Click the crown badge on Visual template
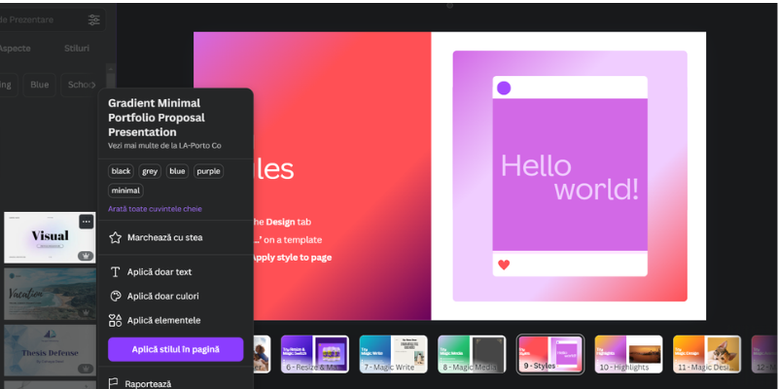 (86, 256)
